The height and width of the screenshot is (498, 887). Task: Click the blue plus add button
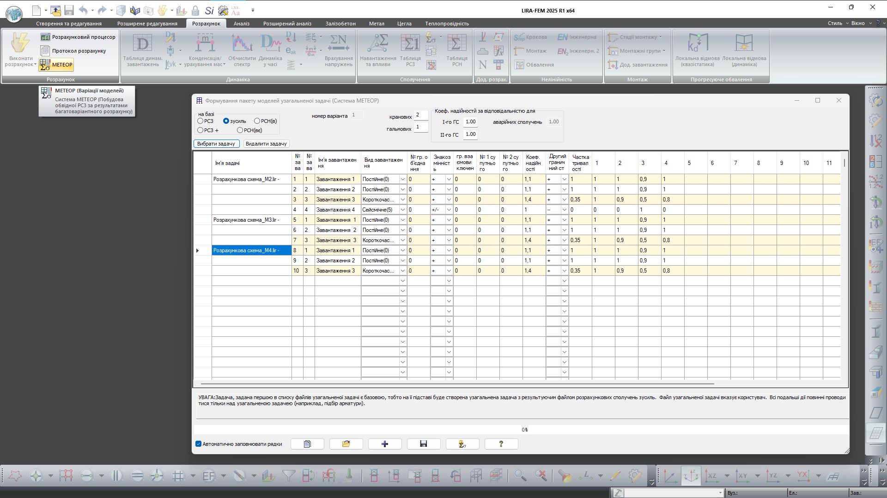[x=385, y=444]
